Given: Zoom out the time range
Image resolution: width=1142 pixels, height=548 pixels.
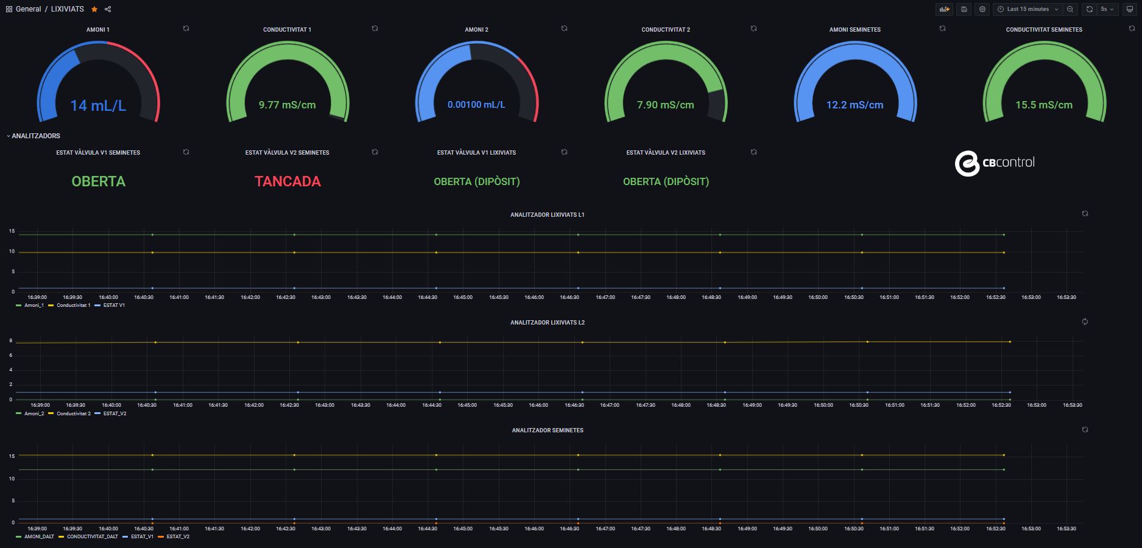Looking at the screenshot, I should coord(1070,9).
